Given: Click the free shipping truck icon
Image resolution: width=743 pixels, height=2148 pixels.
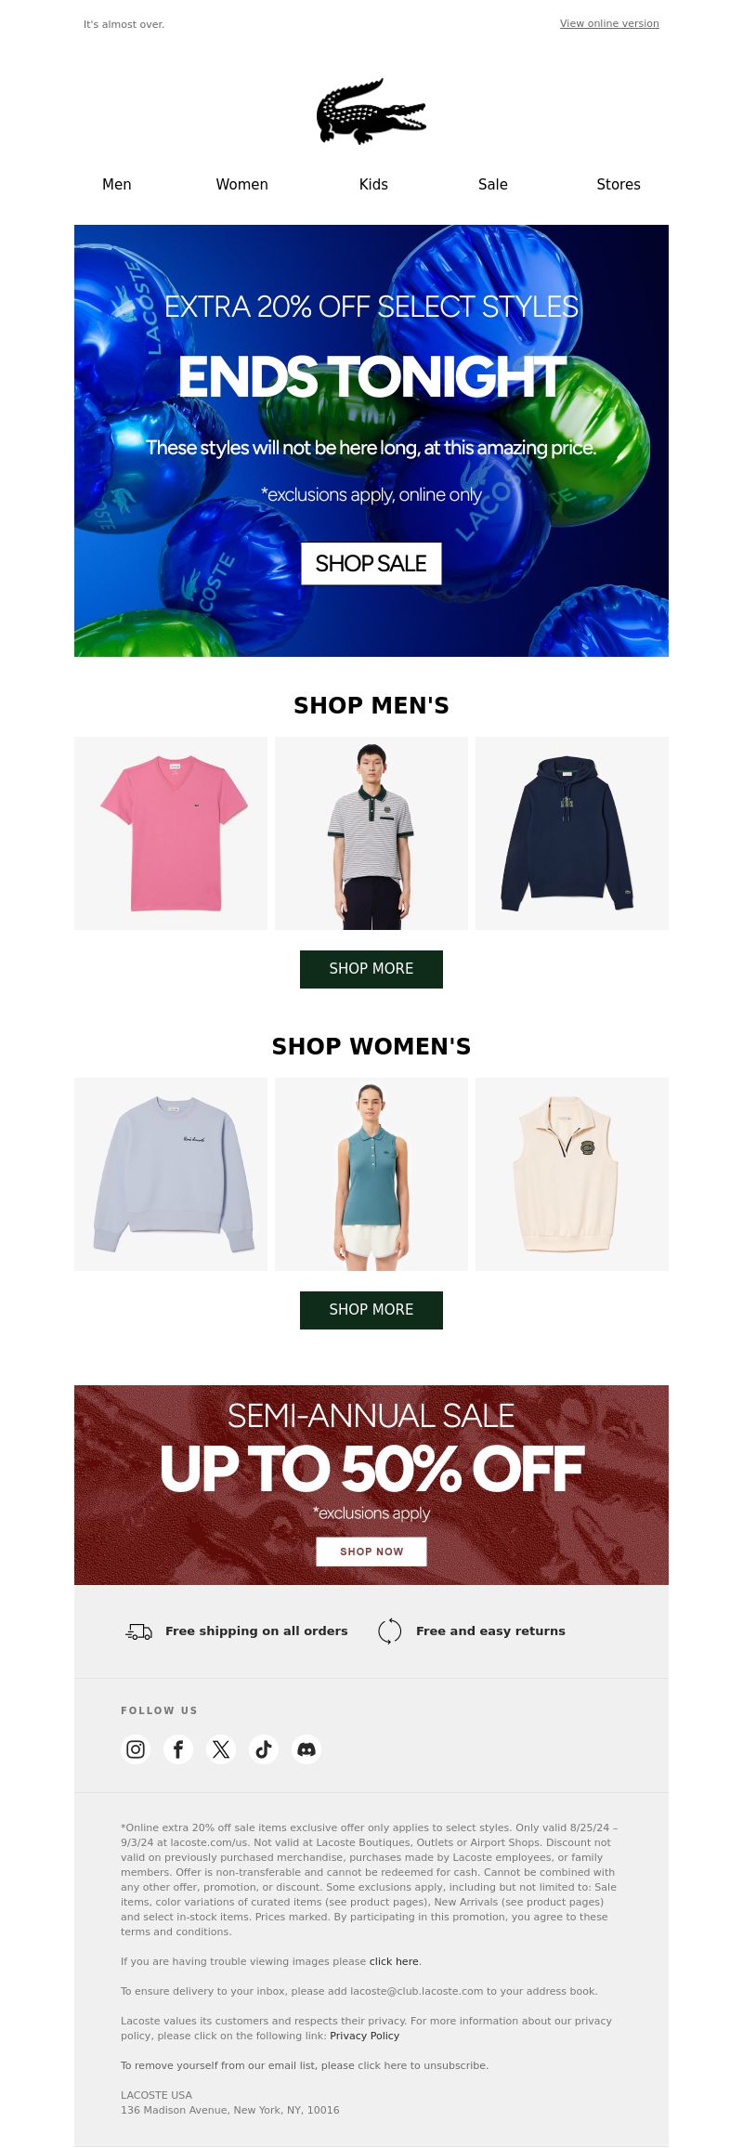Looking at the screenshot, I should click(x=139, y=1631).
